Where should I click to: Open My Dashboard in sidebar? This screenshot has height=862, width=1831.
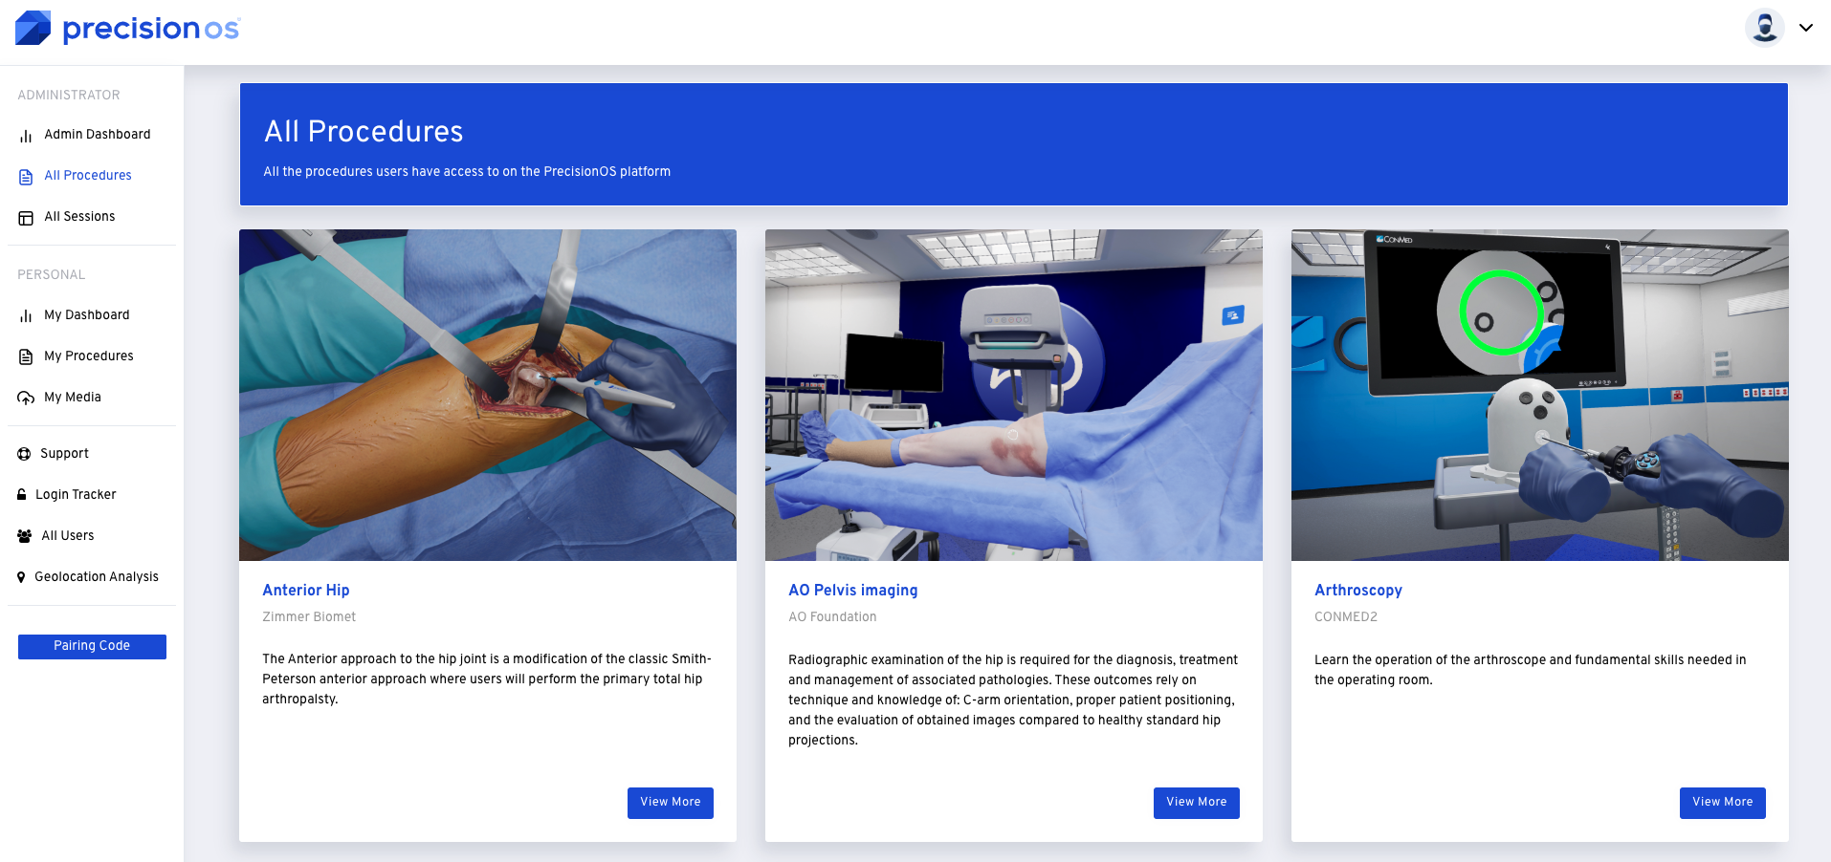[x=86, y=315]
